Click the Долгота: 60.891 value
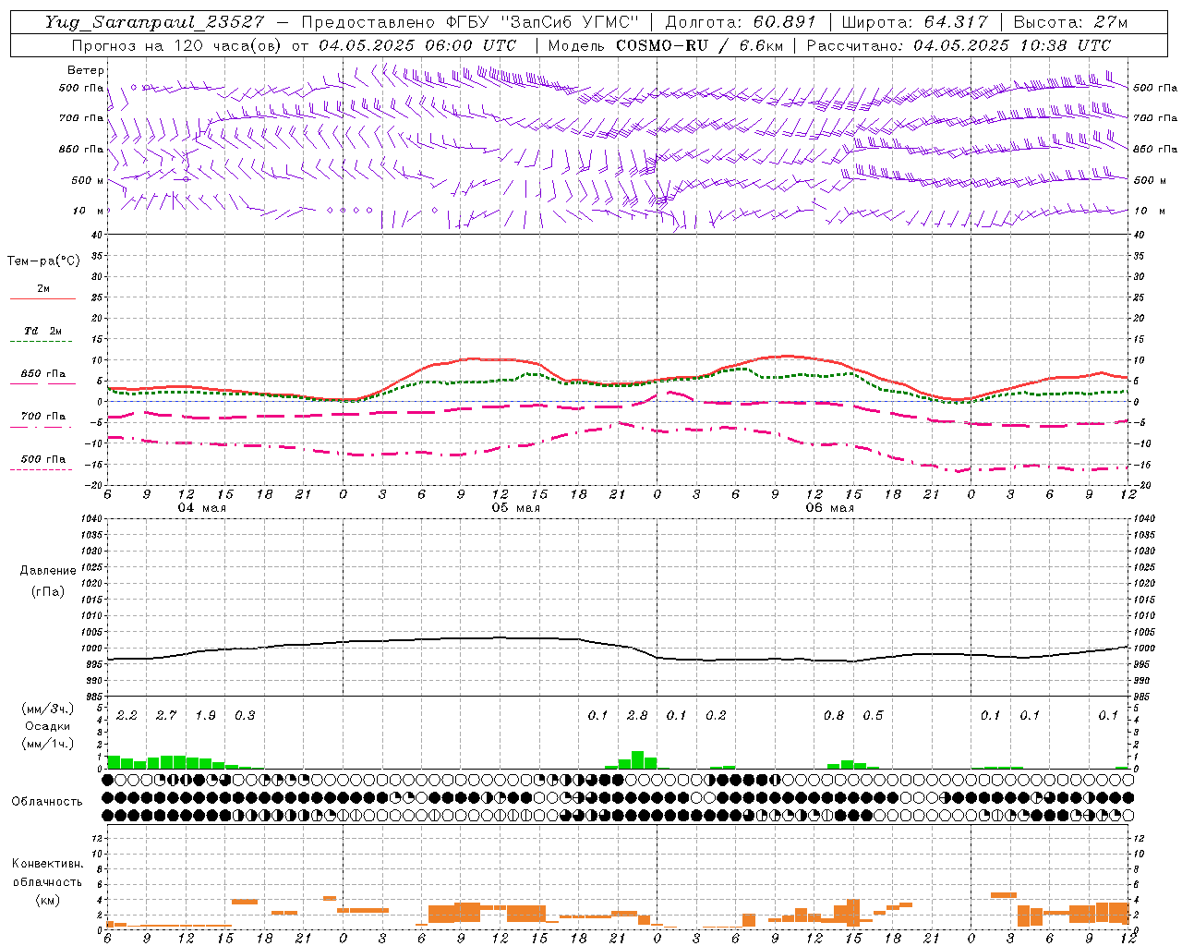This screenshot has width=1182, height=946. point(740,22)
